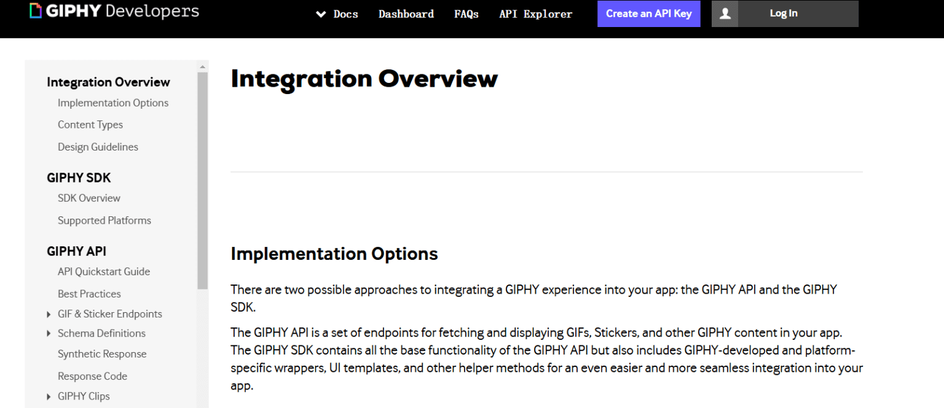Expand GIF & Sticker Endpoints section
This screenshot has height=408, width=944.
tap(49, 315)
